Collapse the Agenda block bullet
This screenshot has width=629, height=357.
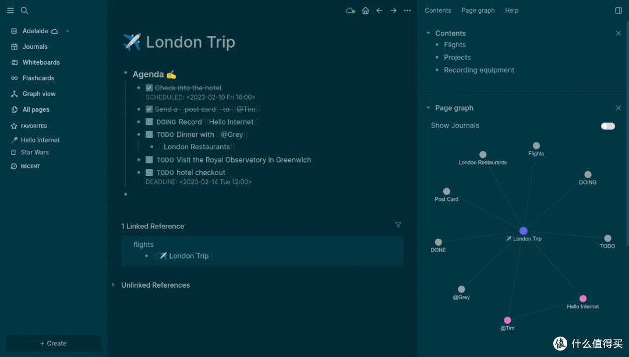point(126,73)
